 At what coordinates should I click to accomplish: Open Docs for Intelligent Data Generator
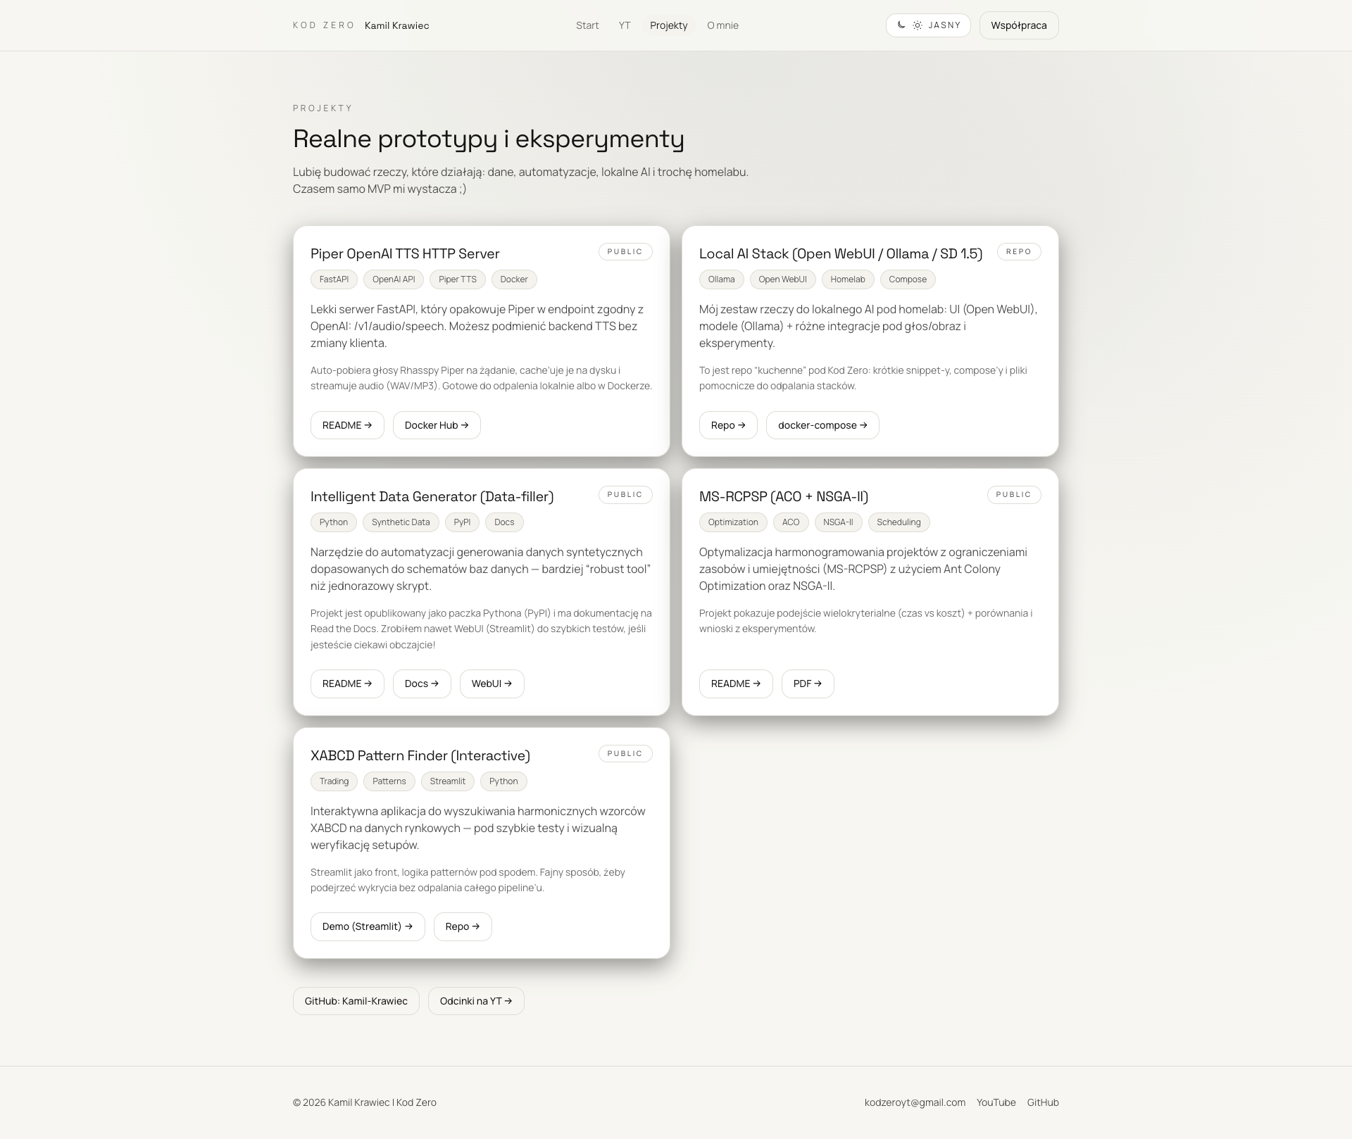click(x=422, y=684)
